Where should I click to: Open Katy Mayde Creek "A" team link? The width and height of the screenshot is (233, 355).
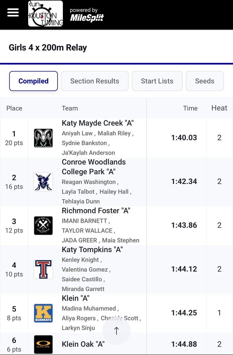tap(96, 123)
